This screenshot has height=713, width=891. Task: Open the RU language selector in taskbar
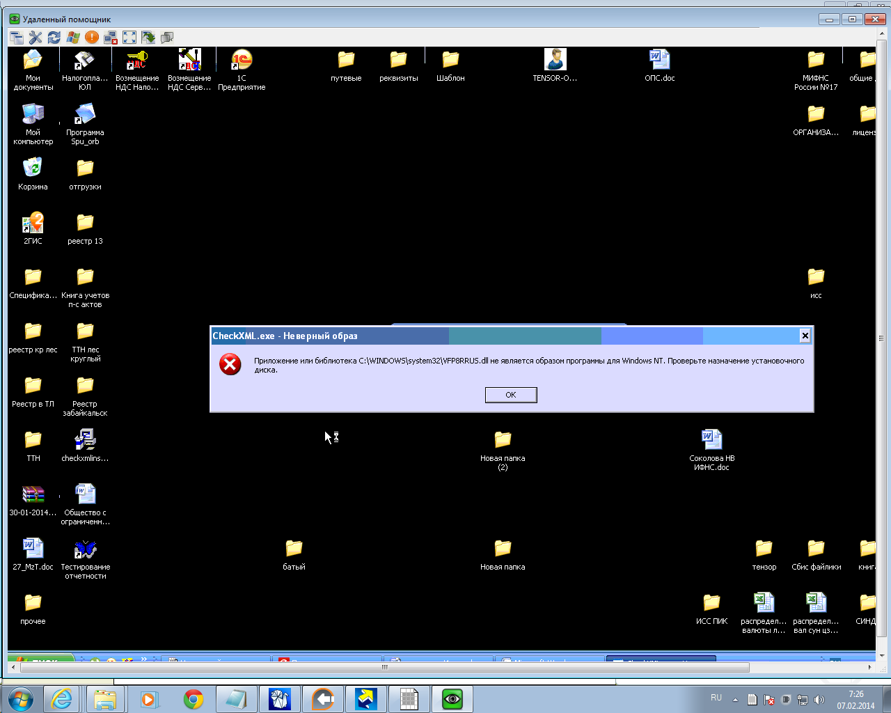[x=716, y=698]
